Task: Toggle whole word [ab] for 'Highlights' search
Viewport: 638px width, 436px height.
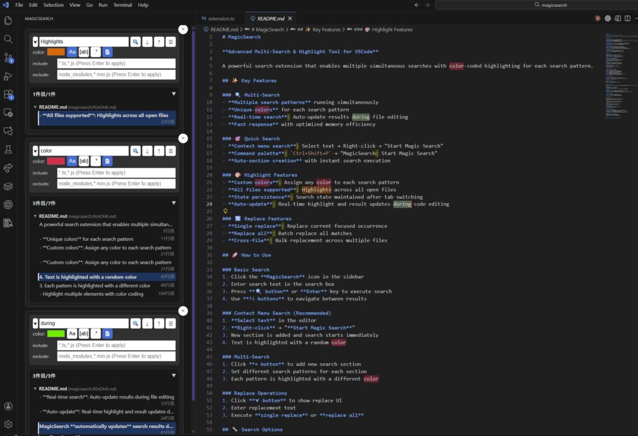Action: 84,52
